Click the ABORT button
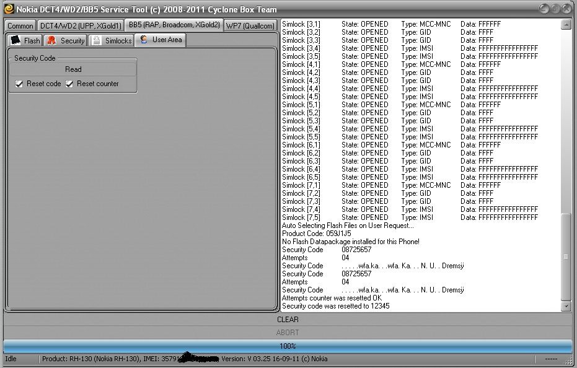 (288, 333)
